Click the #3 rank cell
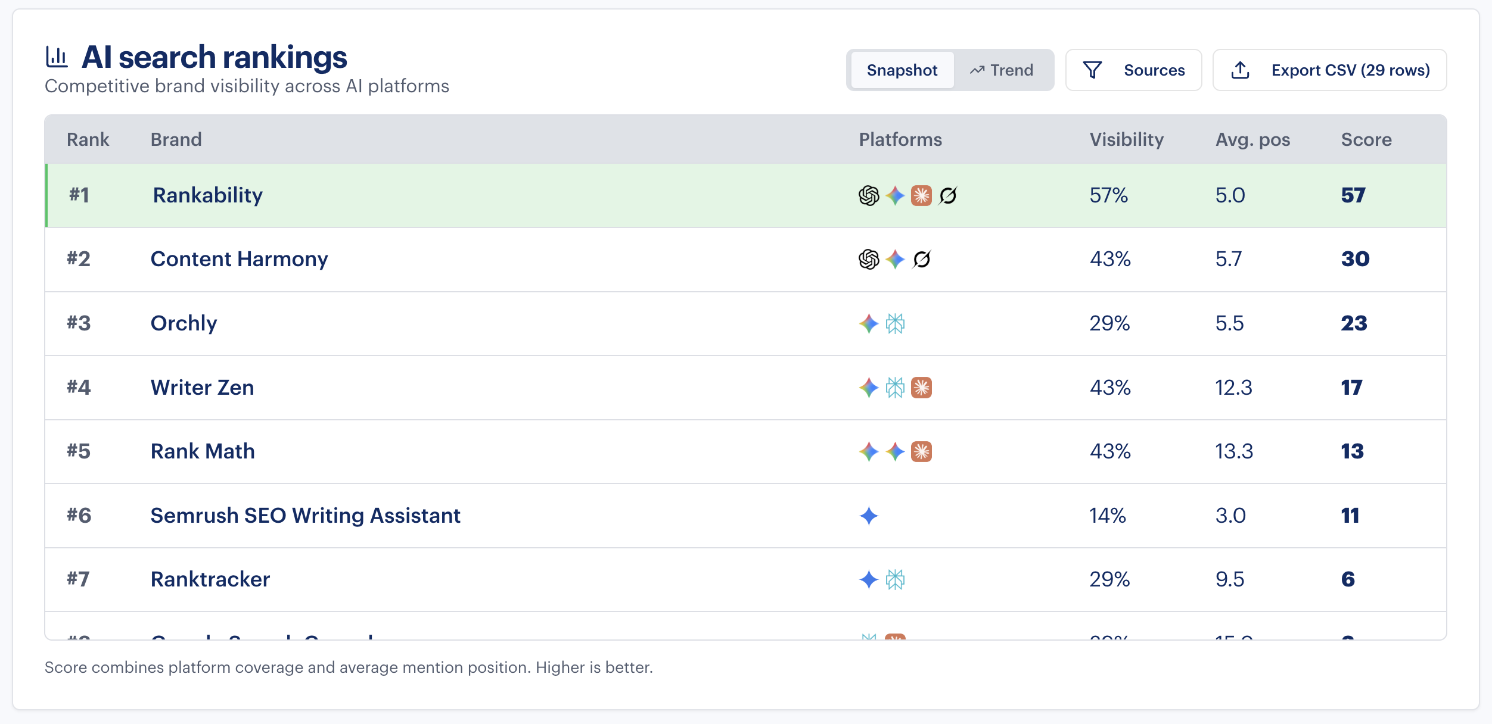This screenshot has height=724, width=1492. pos(79,323)
